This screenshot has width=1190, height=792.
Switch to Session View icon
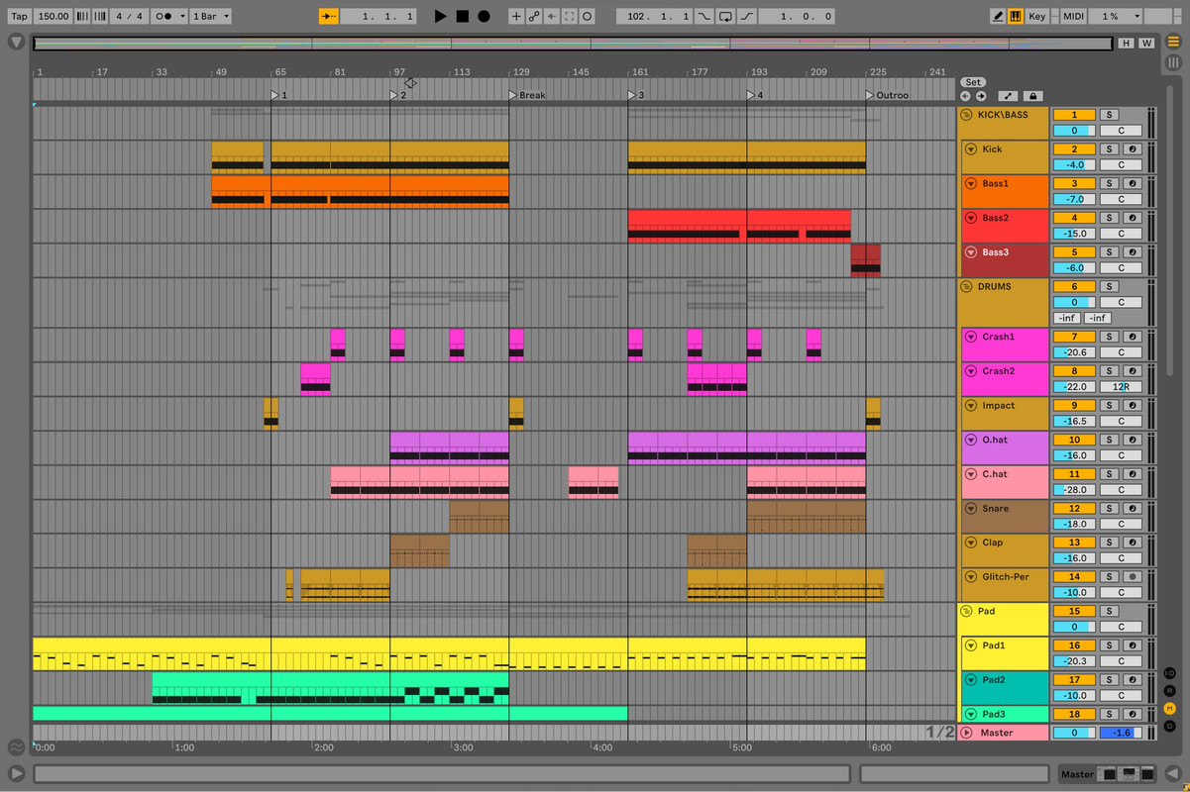point(1173,62)
